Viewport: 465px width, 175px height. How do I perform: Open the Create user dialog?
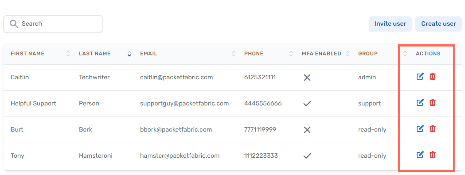(x=438, y=24)
